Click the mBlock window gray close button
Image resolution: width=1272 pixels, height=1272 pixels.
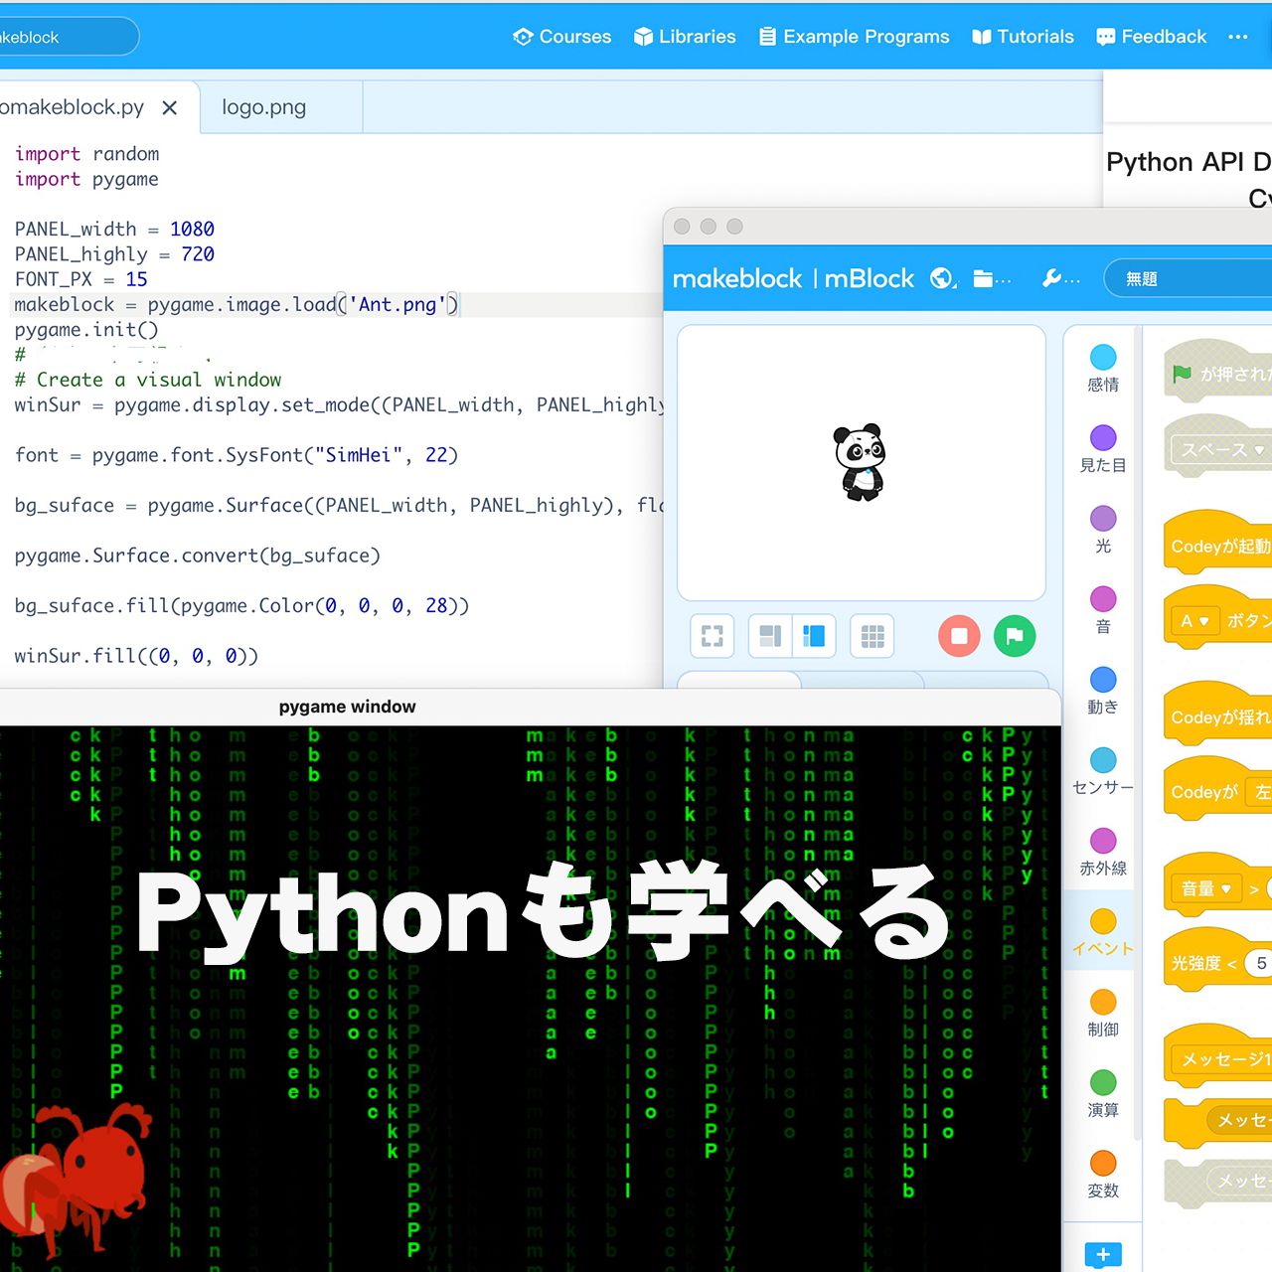coord(682,227)
